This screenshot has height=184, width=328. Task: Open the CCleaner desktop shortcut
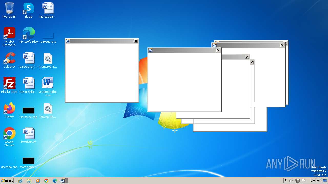[x=9, y=60]
